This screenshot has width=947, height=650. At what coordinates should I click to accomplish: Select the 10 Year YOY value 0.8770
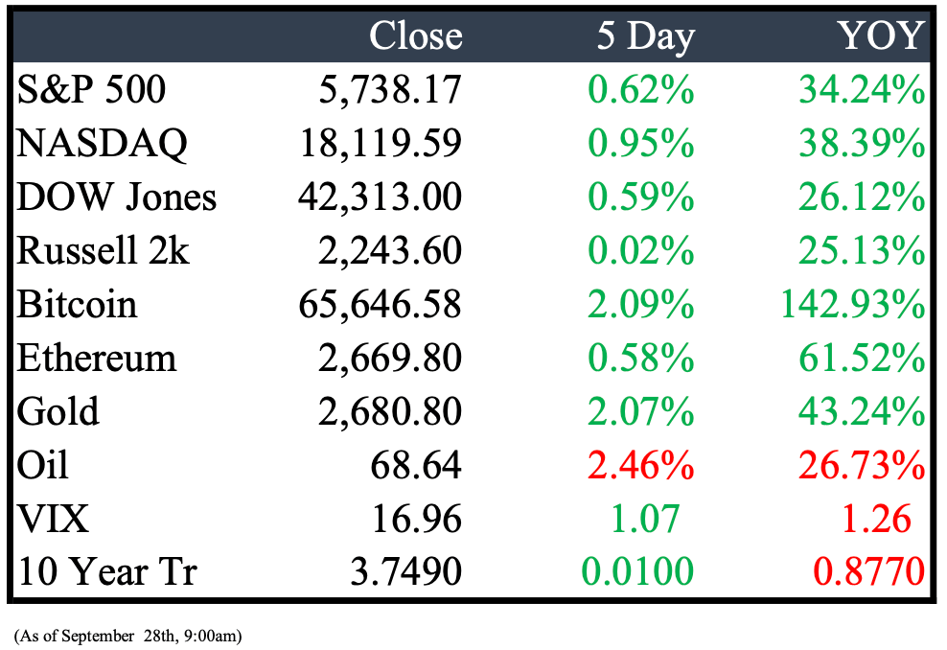pyautogui.click(x=868, y=571)
